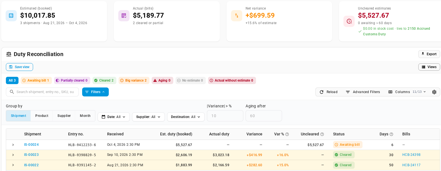
Task: Click the search magnifier icon
Action: (12, 92)
